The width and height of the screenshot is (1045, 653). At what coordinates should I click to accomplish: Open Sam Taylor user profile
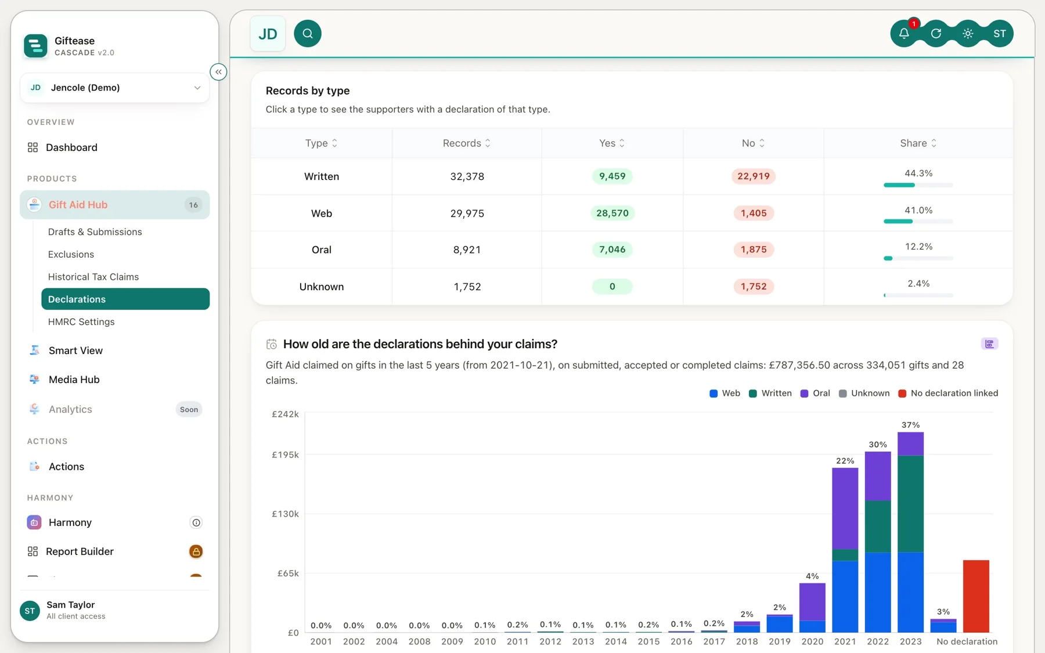click(x=115, y=611)
